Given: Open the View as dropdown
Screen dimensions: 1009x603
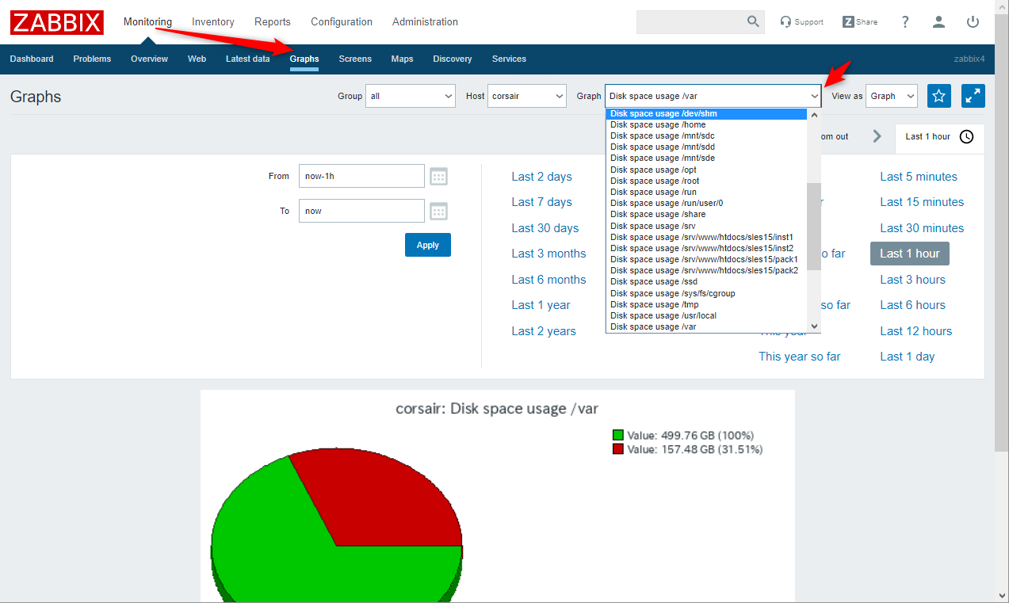Looking at the screenshot, I should pos(892,96).
